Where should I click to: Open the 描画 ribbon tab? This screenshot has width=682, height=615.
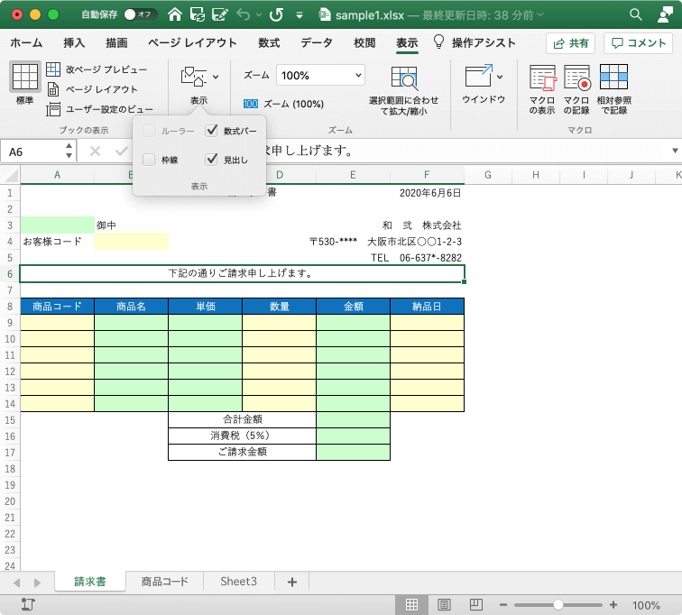(x=116, y=42)
